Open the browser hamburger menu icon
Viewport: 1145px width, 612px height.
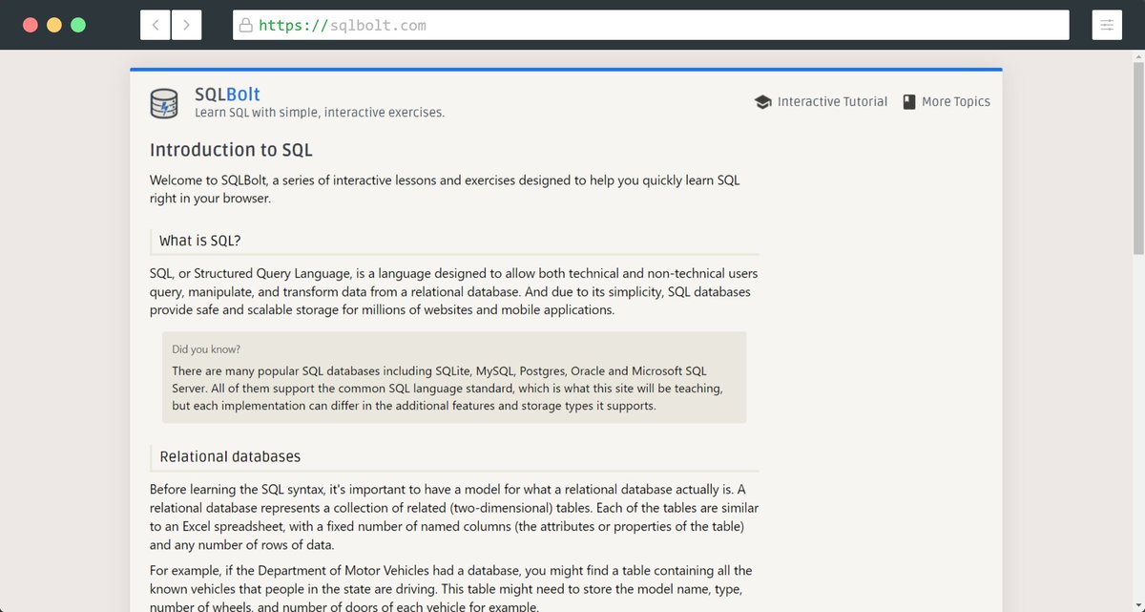(1107, 24)
